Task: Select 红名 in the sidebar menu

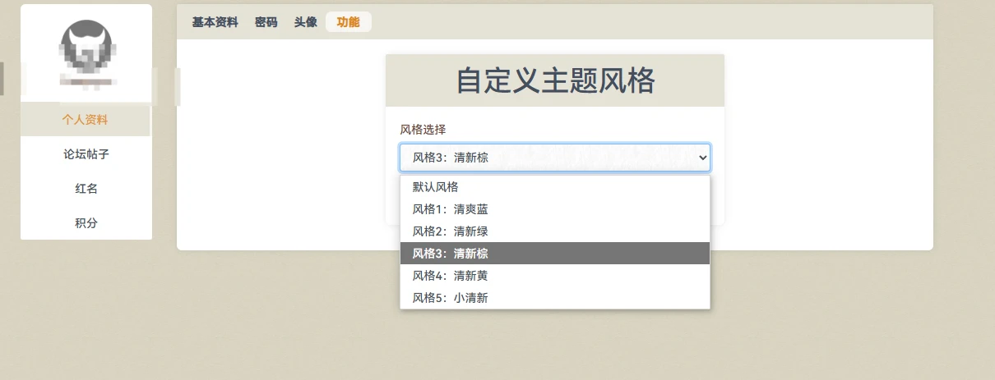Action: coord(86,189)
